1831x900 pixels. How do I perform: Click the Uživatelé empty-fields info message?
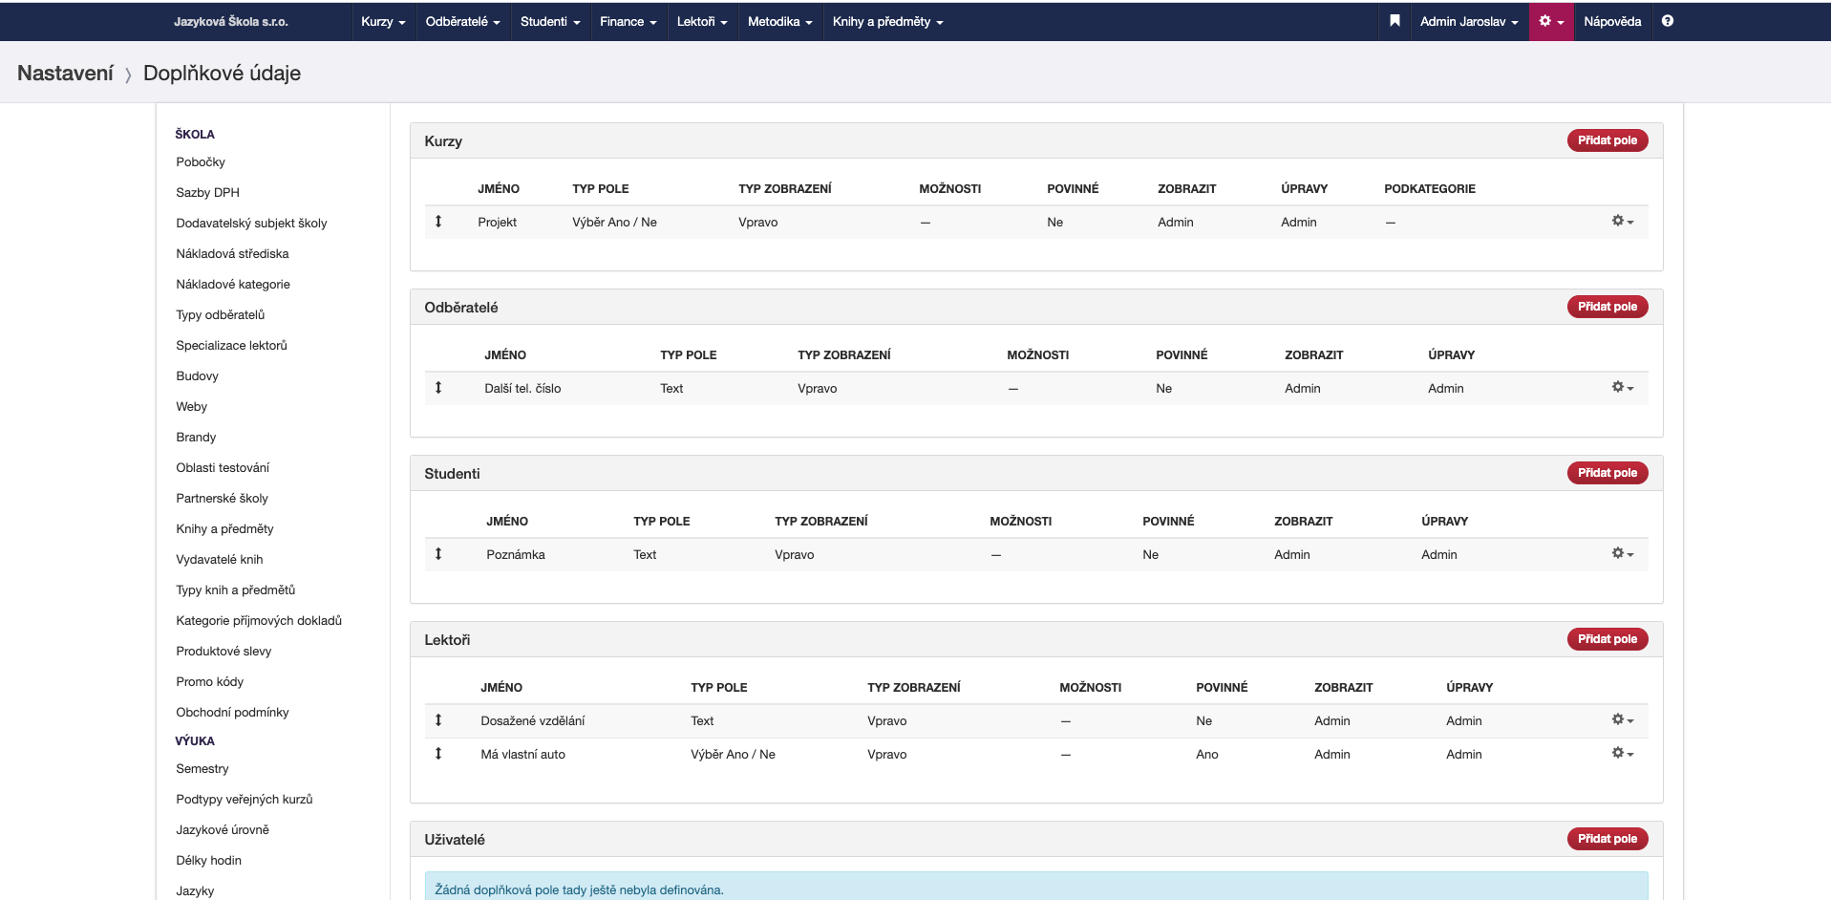click(1036, 886)
